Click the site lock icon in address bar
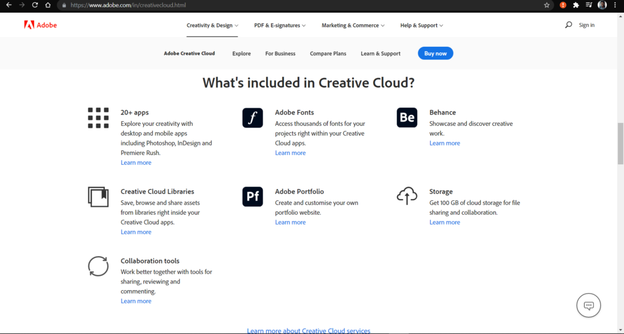Image resolution: width=624 pixels, height=334 pixels. (x=64, y=5)
